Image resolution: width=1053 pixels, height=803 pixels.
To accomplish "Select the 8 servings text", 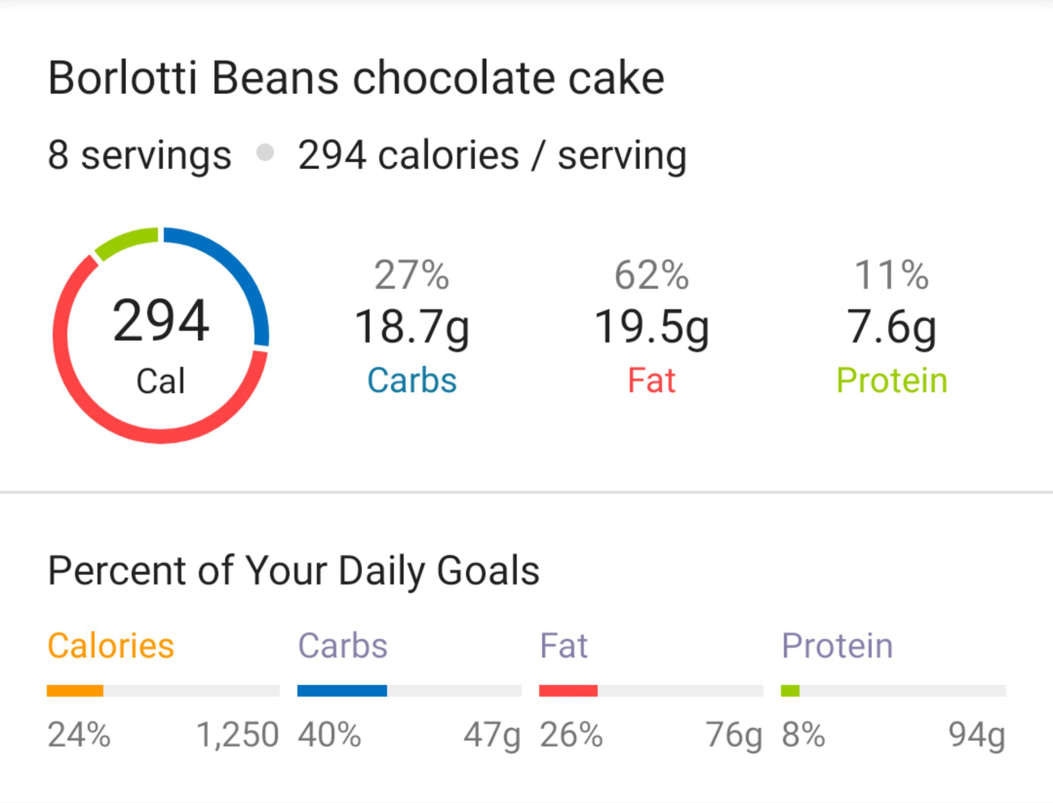I will pos(139,155).
